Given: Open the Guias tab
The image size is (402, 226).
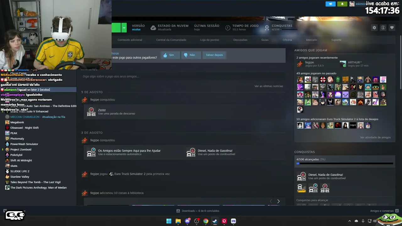Looking at the screenshot, I should click(265, 40).
